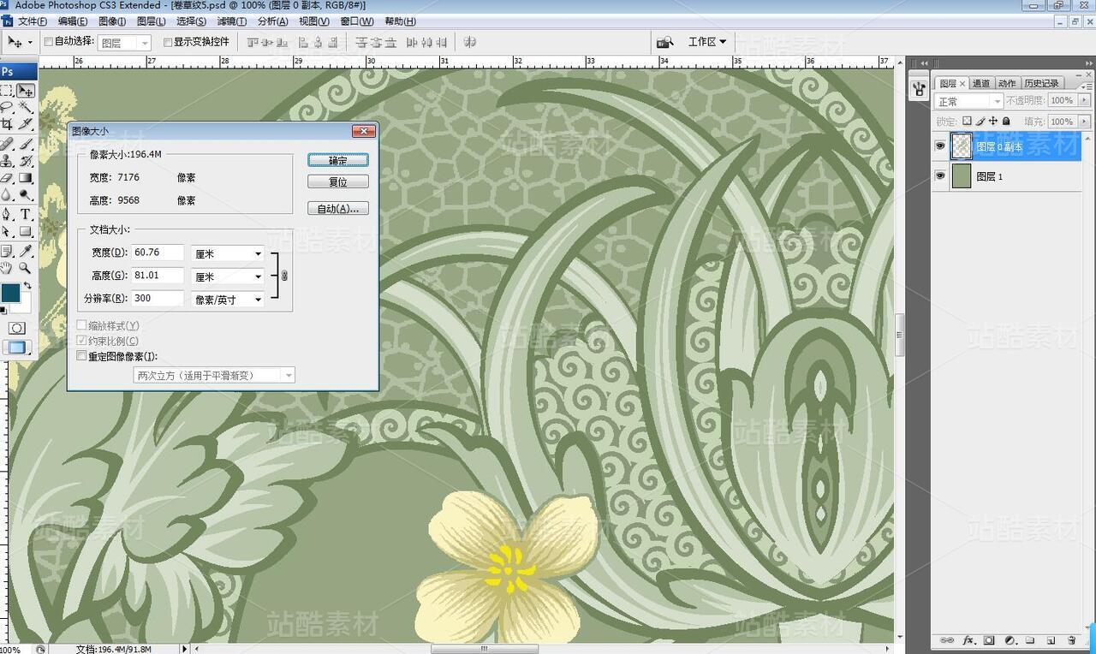Lock image pixels with brush icon
The width and height of the screenshot is (1096, 654).
tap(980, 122)
